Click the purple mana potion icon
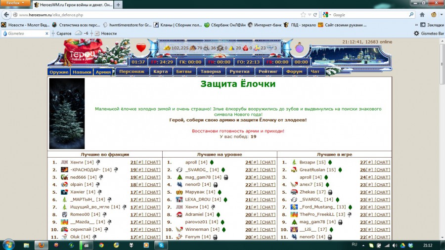The height and width of the screenshot is (250, 445). coord(300,48)
